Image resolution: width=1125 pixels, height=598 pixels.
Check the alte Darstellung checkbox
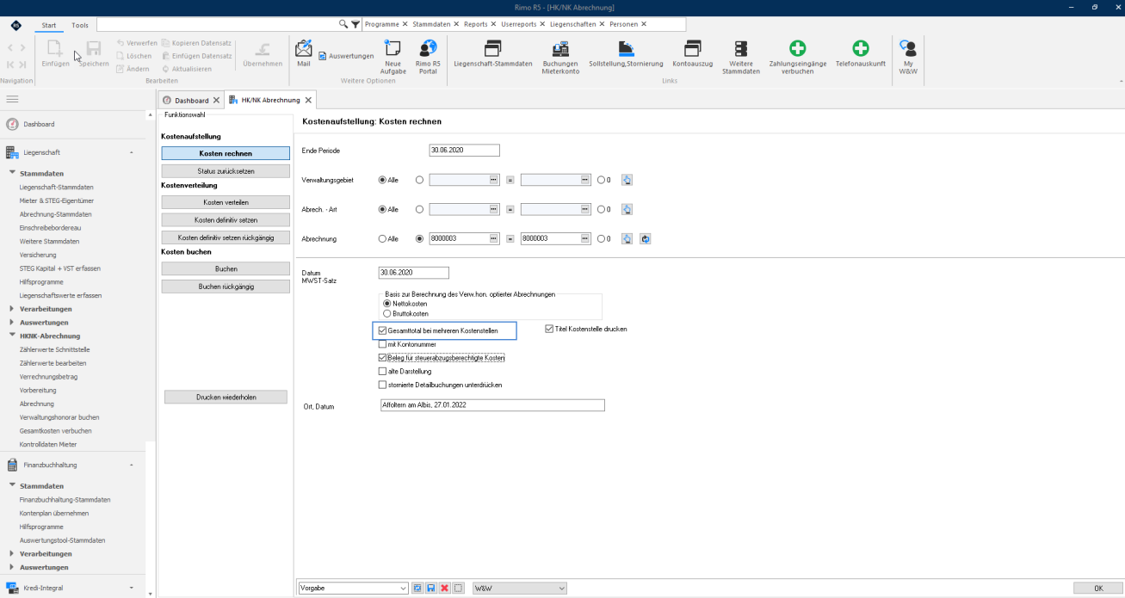383,371
